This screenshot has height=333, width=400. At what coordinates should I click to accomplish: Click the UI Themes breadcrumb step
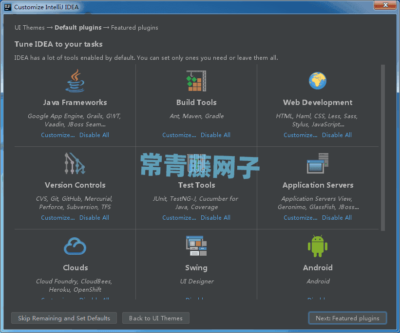(x=30, y=28)
